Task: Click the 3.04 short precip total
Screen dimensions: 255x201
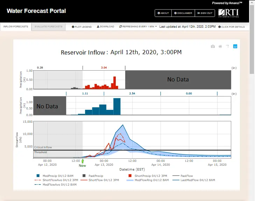Action: tap(104, 67)
